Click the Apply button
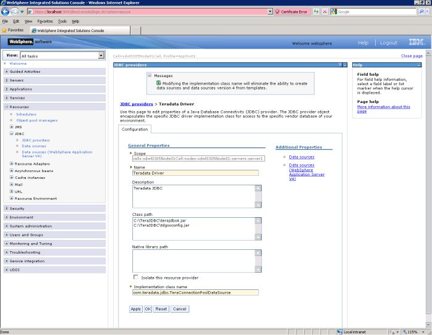This screenshot has width=432, height=335. coord(135,309)
